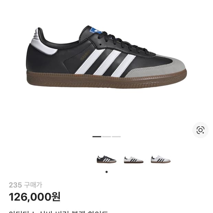Viewport: 213px width, 213px height.
Task: Tap the 126,000원 price
Action: [35, 197]
